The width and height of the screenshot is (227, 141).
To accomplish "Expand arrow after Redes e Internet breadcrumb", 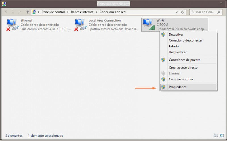I will [x=96, y=12].
